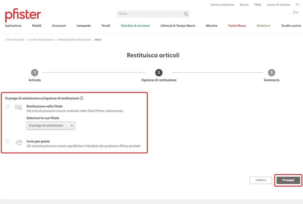Image resolution: width=303 pixels, height=204 pixels.
Task: Select Restituzione nella filiale radio button
Action: pos(8,107)
